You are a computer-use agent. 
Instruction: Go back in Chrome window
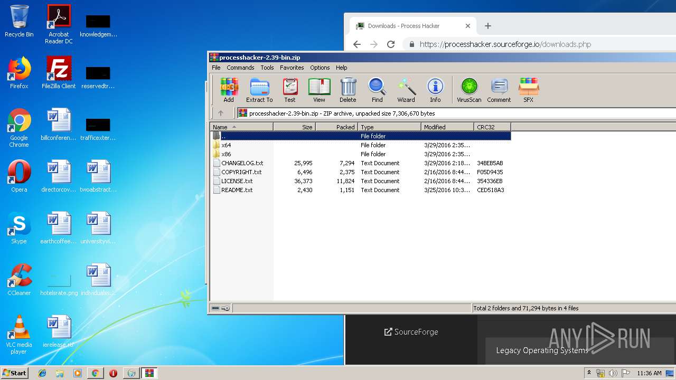357,44
